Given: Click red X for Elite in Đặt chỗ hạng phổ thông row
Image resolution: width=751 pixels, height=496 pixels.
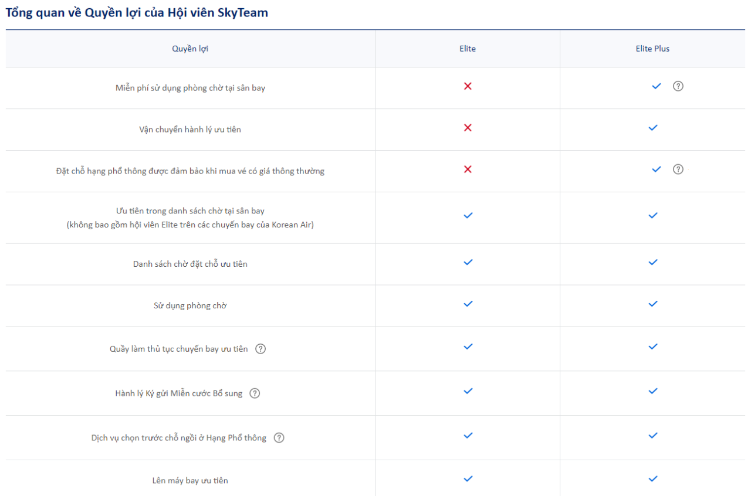Looking at the screenshot, I should pos(468,169).
